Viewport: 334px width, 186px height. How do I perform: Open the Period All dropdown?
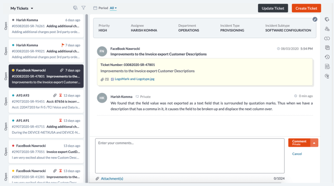113,8
